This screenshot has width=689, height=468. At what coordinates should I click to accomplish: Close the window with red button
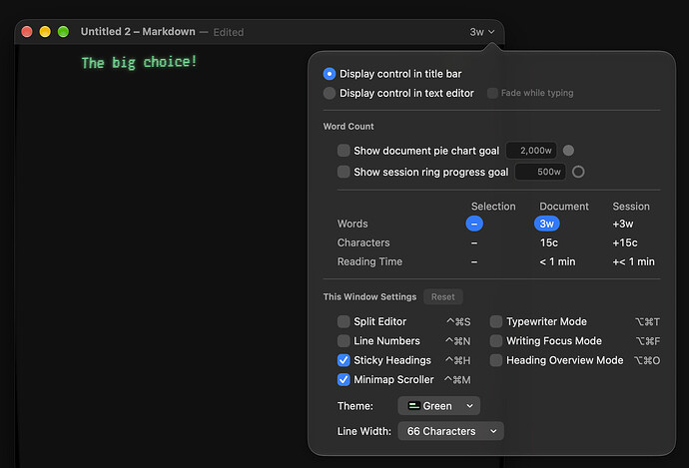tap(27, 32)
